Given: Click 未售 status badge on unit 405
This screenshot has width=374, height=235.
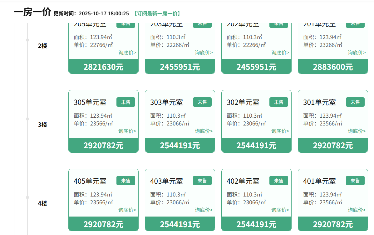Looking at the screenshot, I should pos(125,181).
